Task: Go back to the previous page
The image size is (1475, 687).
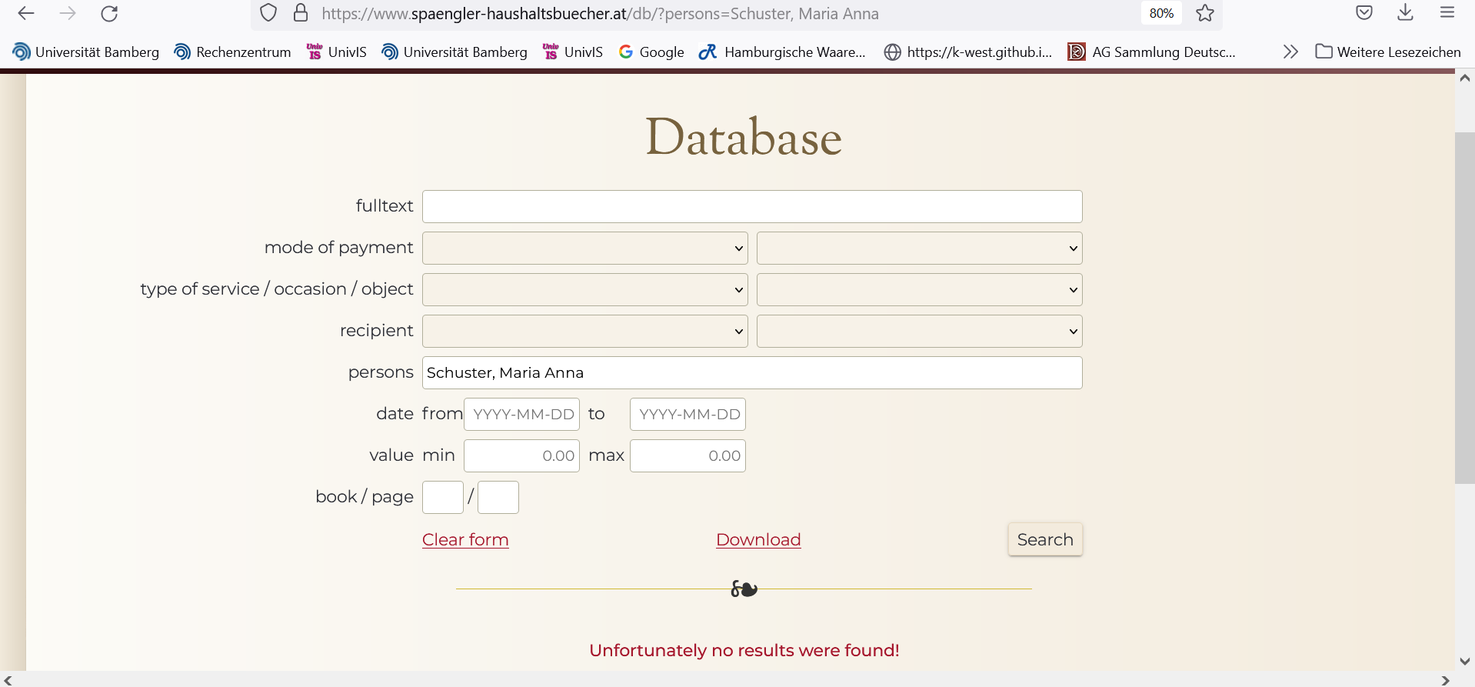Action: pyautogui.click(x=26, y=13)
